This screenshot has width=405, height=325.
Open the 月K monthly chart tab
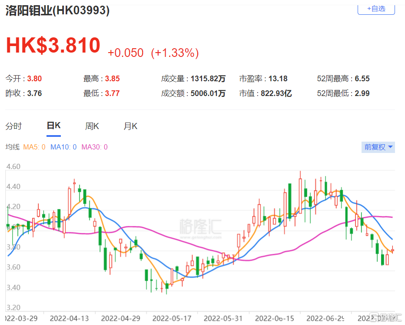click(x=130, y=126)
